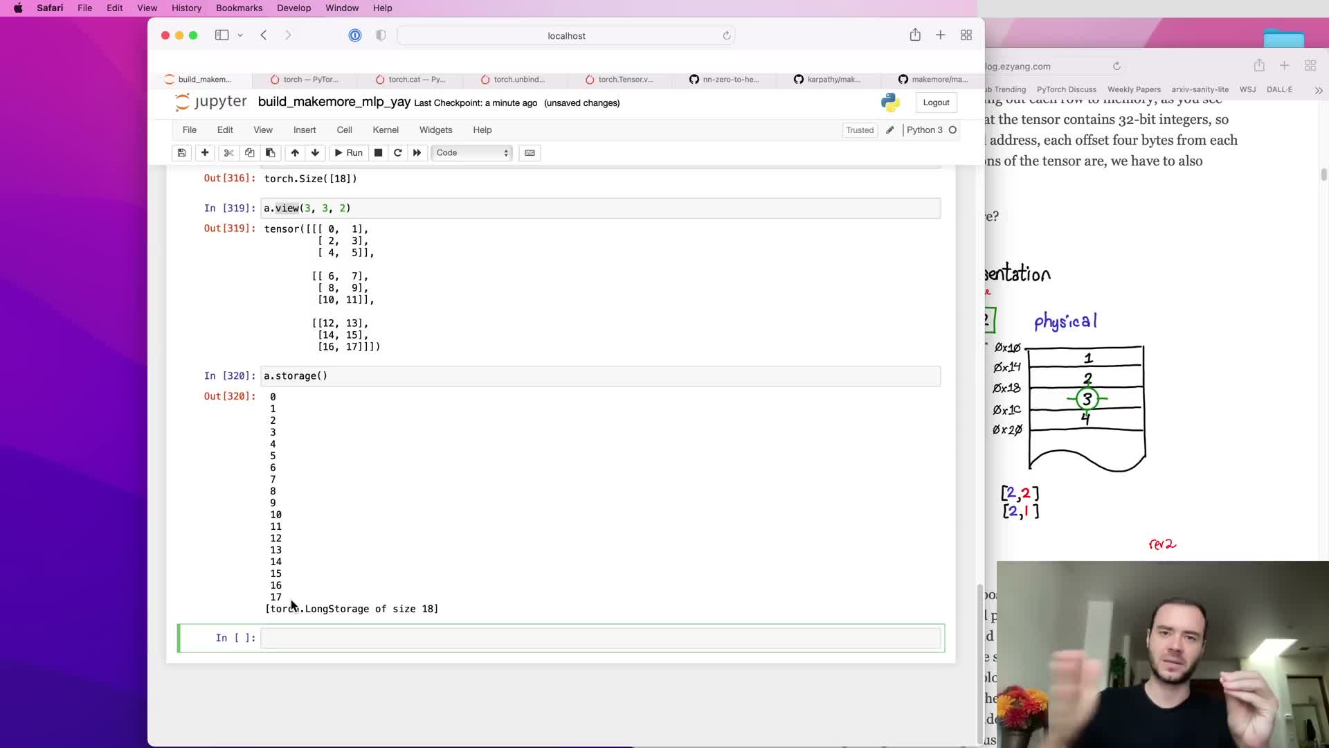
Task: Restart the kernel circular arrow icon
Action: 397,152
